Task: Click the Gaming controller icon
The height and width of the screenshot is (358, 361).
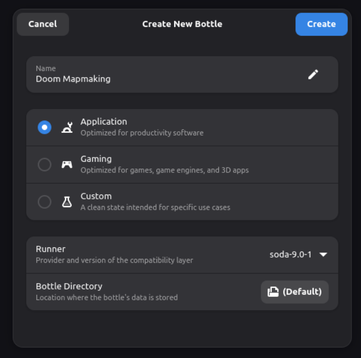Action: pos(67,165)
